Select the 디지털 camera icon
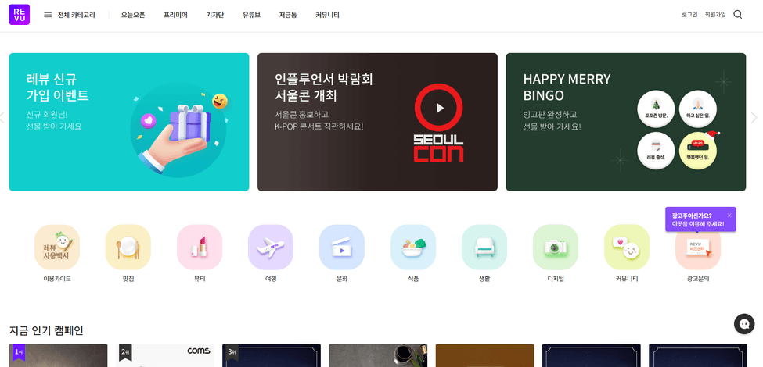Viewport: 763px width, 367px height. click(555, 247)
